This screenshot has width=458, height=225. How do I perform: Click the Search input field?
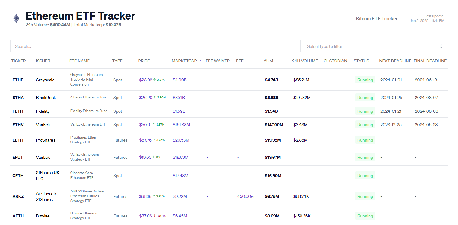[x=155, y=46]
